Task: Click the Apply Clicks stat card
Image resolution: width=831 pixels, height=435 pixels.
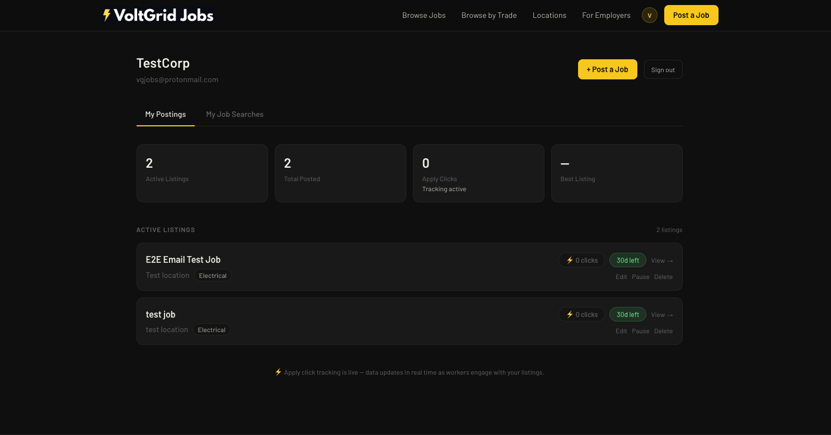Action: (478, 173)
